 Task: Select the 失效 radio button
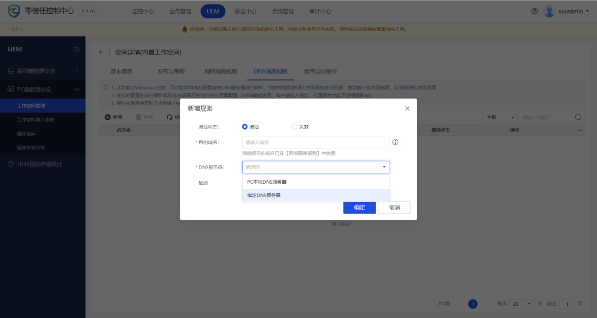294,127
